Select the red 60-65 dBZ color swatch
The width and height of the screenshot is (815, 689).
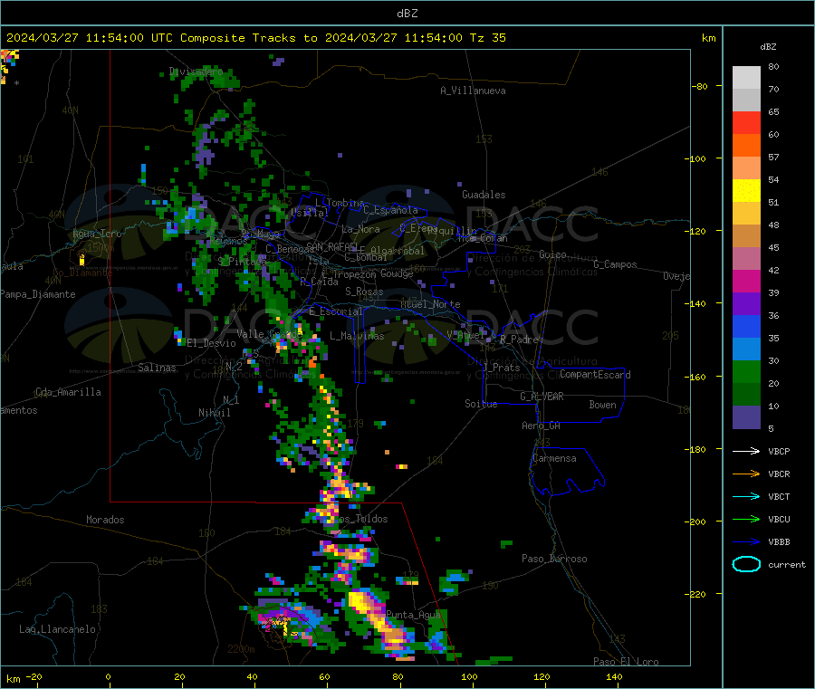(x=746, y=122)
